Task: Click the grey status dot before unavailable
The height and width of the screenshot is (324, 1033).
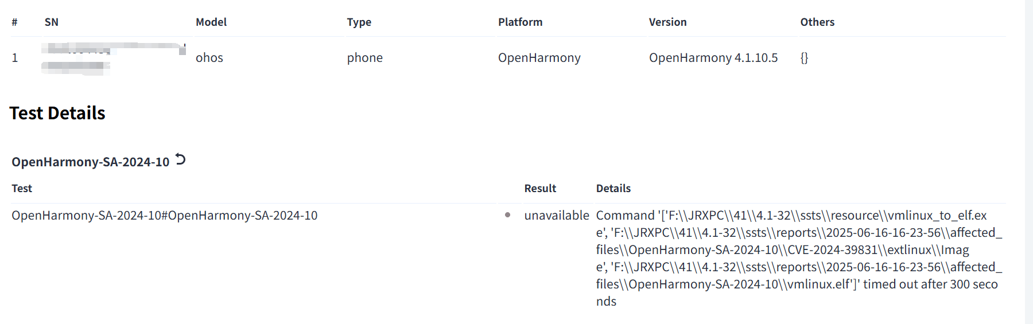Action: 507,215
